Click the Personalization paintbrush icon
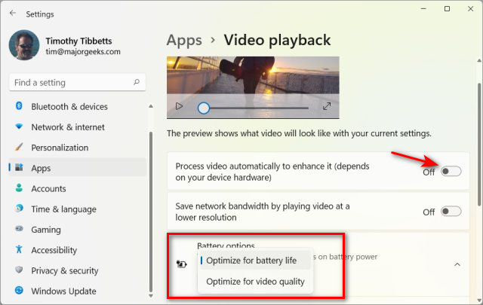Viewport: 483px width, 305px height. click(x=19, y=147)
